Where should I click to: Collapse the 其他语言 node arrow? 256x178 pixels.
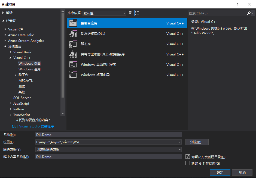tap(5, 46)
